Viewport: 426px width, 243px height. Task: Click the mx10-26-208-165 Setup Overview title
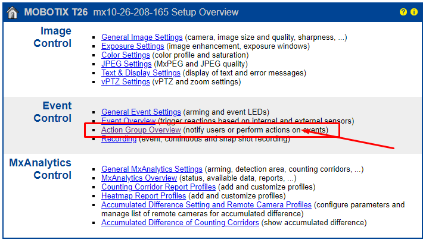pyautogui.click(x=166, y=12)
